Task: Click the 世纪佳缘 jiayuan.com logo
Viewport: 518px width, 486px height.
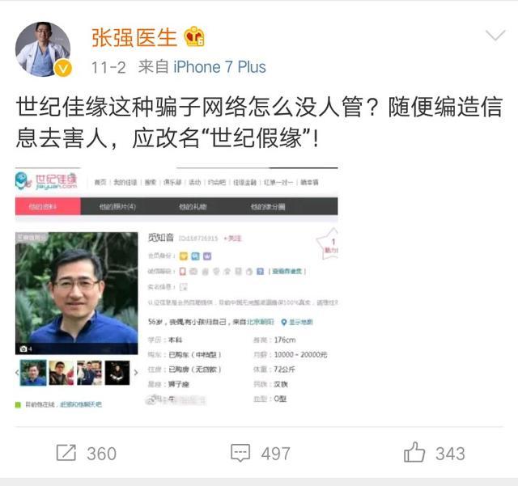Action: click(x=46, y=181)
